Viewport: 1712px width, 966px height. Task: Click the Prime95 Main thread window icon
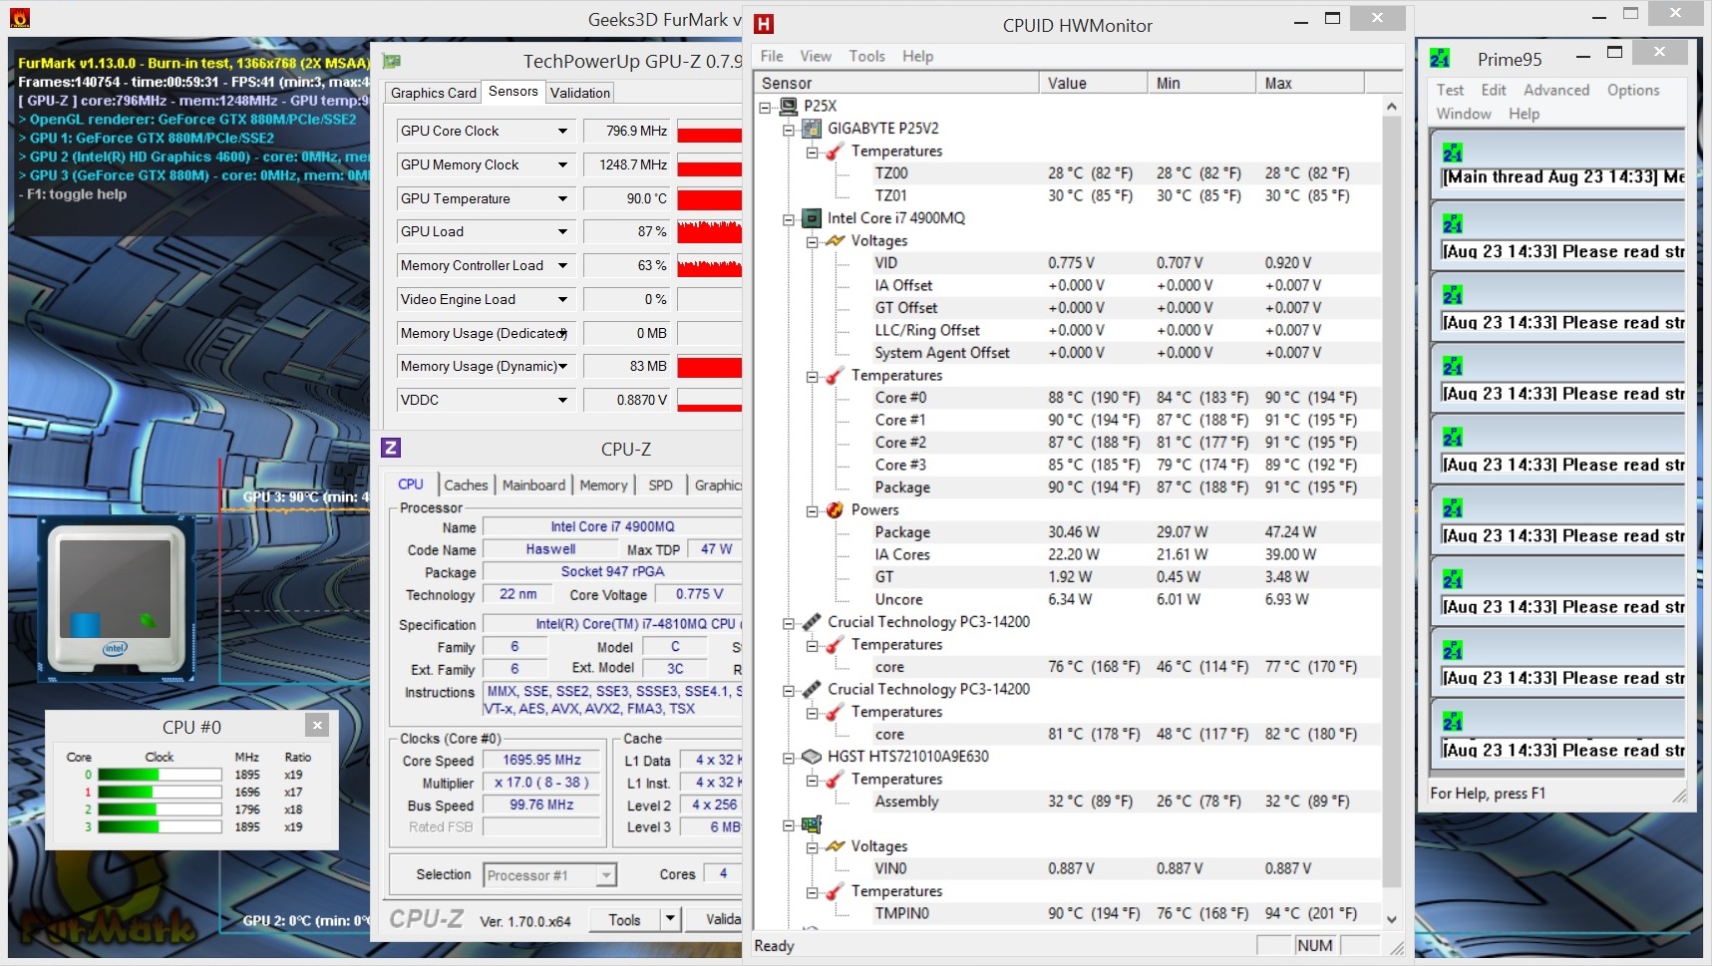[x=1453, y=153]
